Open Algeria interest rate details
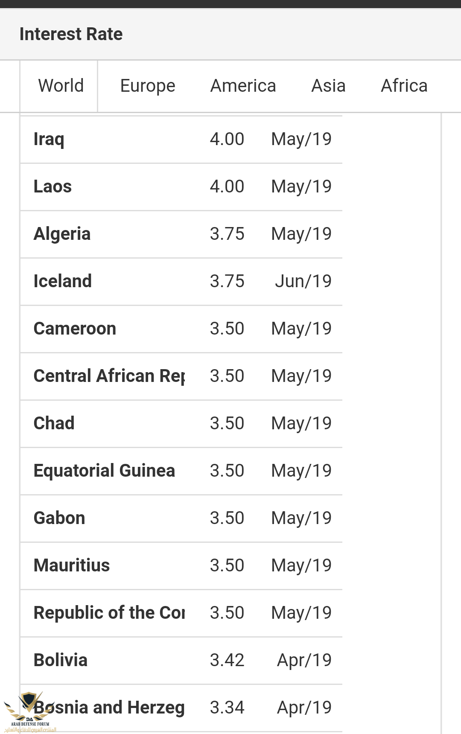This screenshot has width=461, height=734. (x=62, y=234)
